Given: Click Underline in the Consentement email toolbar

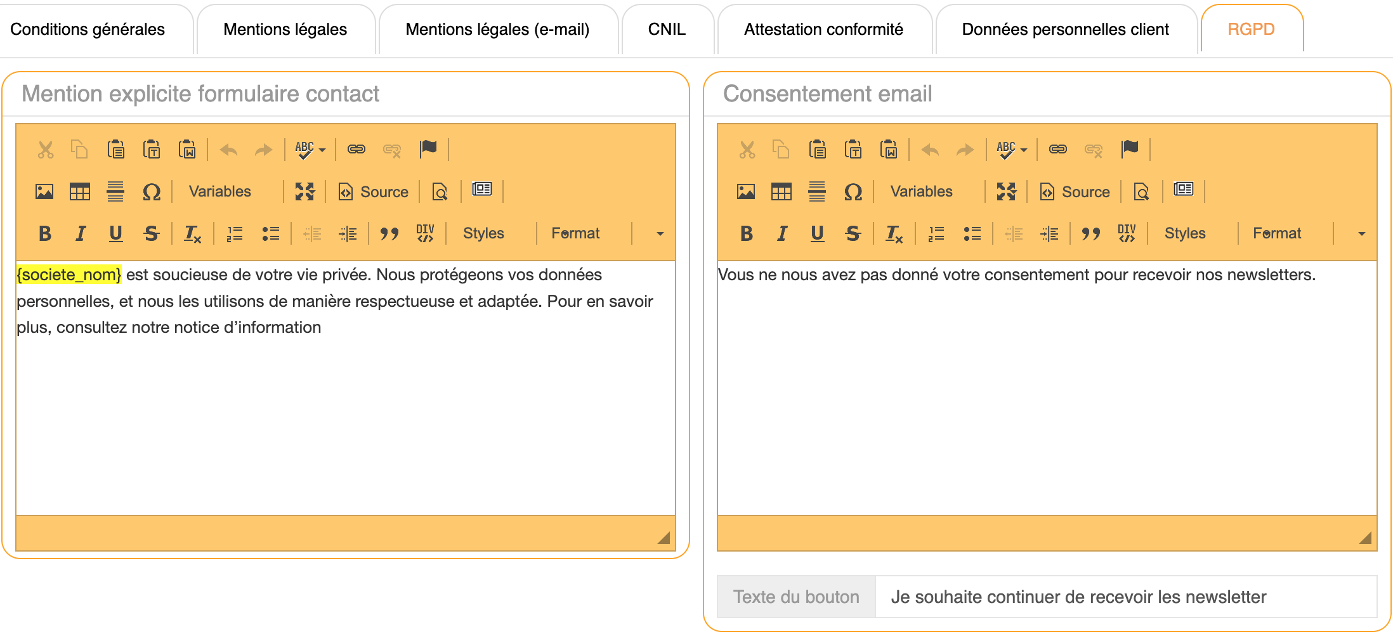Looking at the screenshot, I should [818, 233].
